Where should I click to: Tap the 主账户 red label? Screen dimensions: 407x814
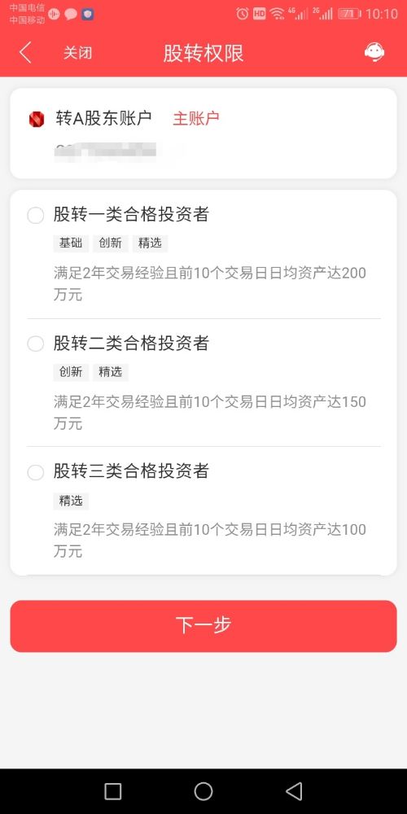(195, 118)
